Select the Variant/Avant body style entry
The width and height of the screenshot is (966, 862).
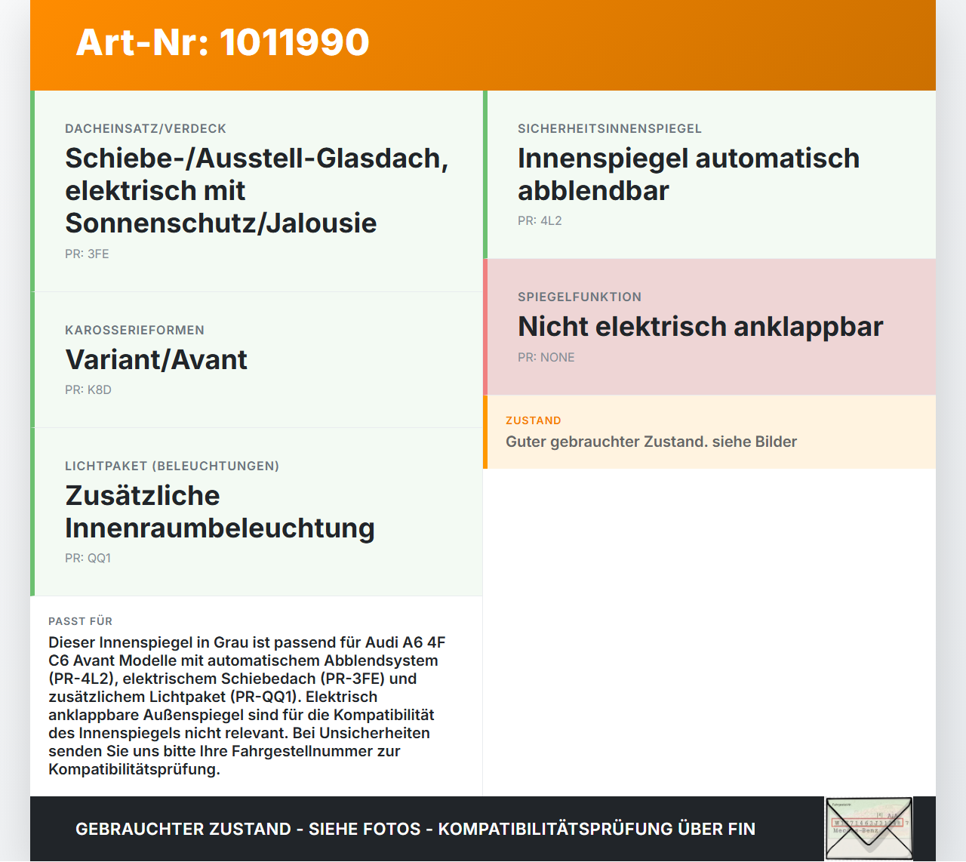[156, 360]
